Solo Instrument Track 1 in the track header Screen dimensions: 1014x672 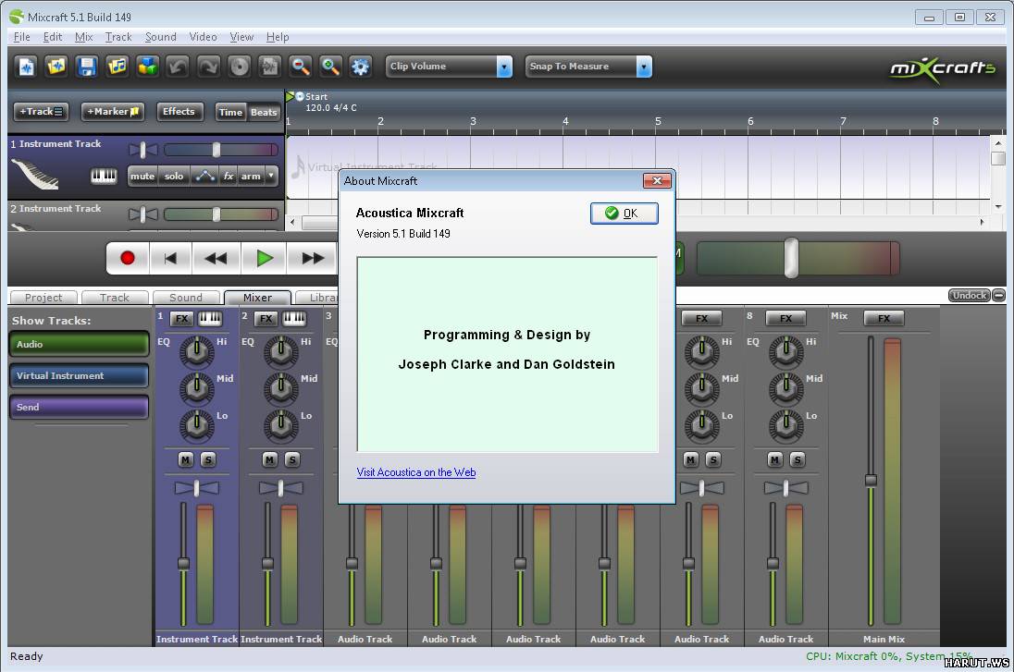pyautogui.click(x=174, y=176)
